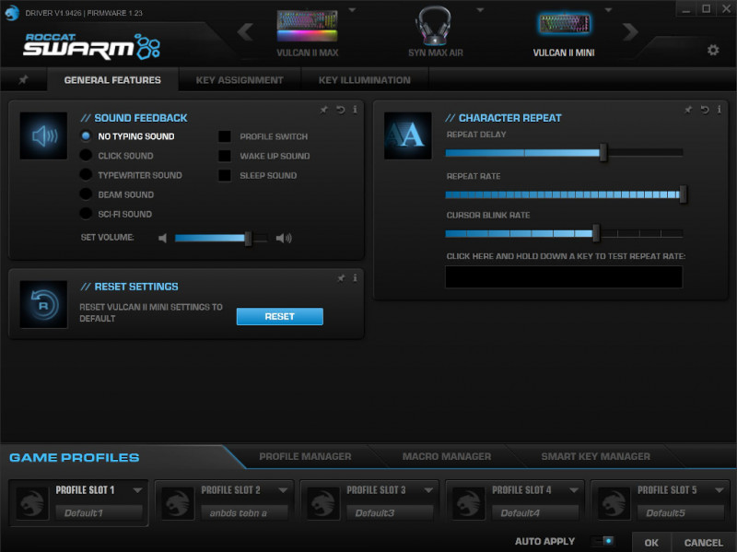Undo changes in the Sound Feedback panel
The width and height of the screenshot is (737, 552).
tap(340, 110)
